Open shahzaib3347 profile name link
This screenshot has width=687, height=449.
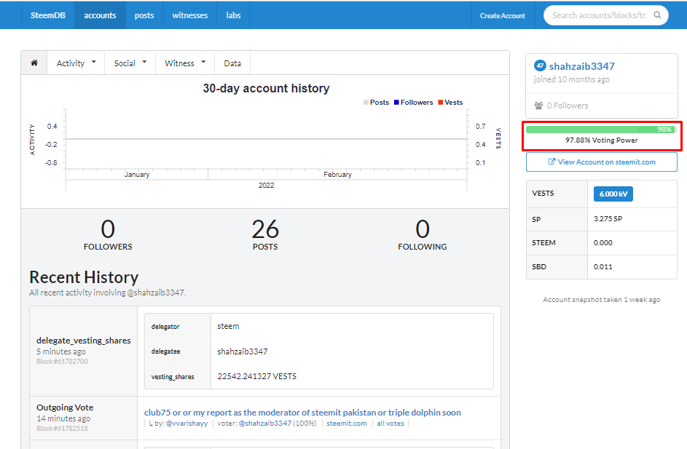pyautogui.click(x=582, y=66)
